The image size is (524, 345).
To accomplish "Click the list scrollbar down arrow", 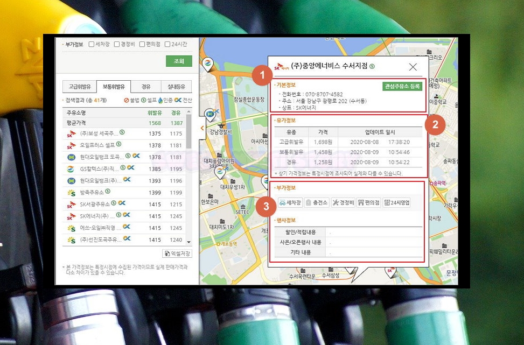I will pyautogui.click(x=189, y=242).
